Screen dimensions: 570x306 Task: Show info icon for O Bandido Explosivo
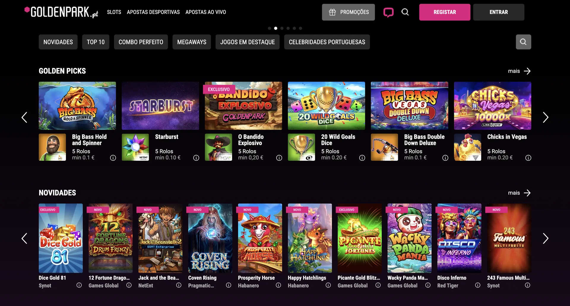click(279, 158)
